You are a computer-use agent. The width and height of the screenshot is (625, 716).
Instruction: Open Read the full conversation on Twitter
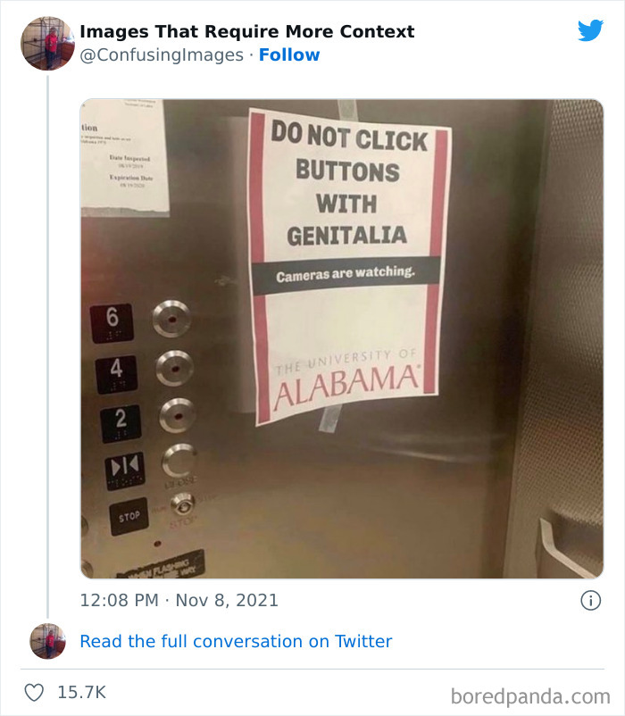(236, 641)
